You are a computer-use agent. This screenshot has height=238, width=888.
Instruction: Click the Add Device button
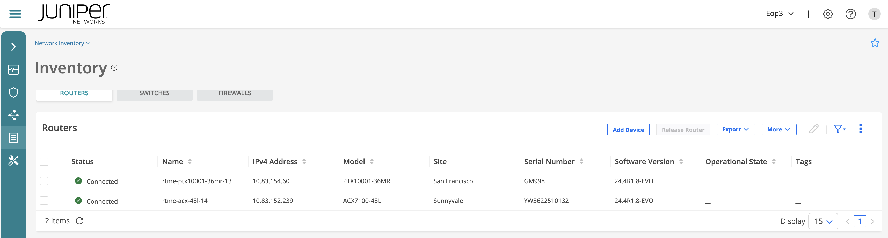tap(628, 130)
